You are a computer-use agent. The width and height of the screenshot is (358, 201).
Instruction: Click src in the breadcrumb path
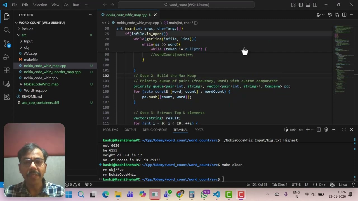pyautogui.click(x=104, y=23)
